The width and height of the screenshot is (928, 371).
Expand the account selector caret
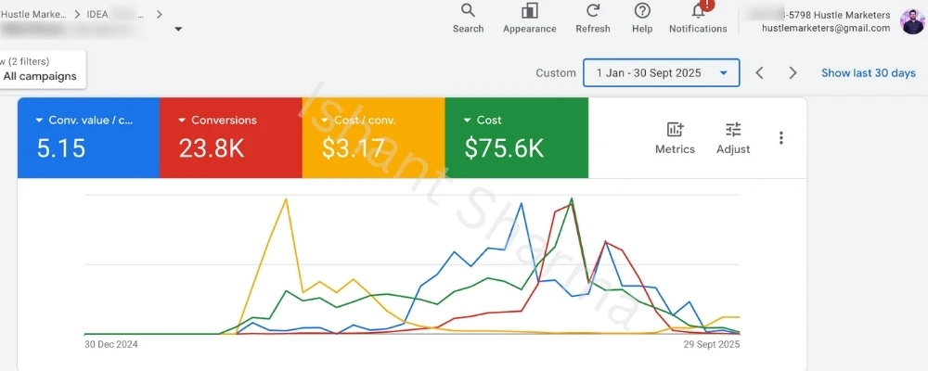click(x=178, y=29)
